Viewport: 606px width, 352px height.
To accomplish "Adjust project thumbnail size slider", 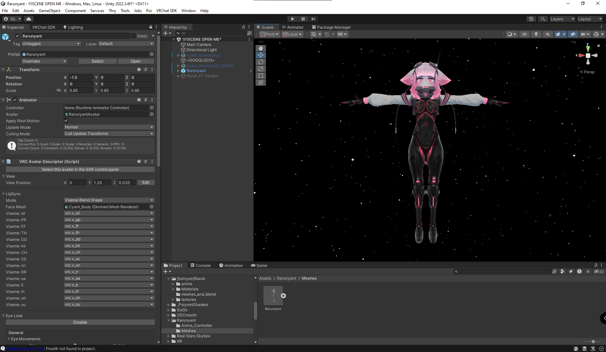I will tap(593, 342).
